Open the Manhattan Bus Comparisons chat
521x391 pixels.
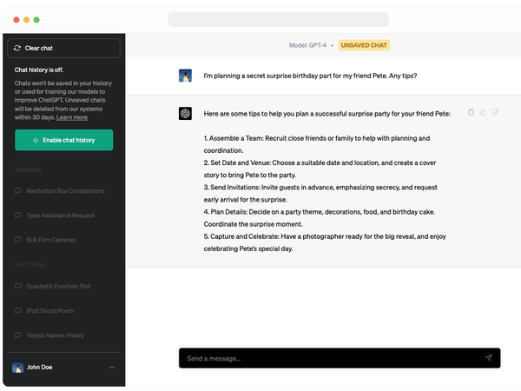[65, 190]
